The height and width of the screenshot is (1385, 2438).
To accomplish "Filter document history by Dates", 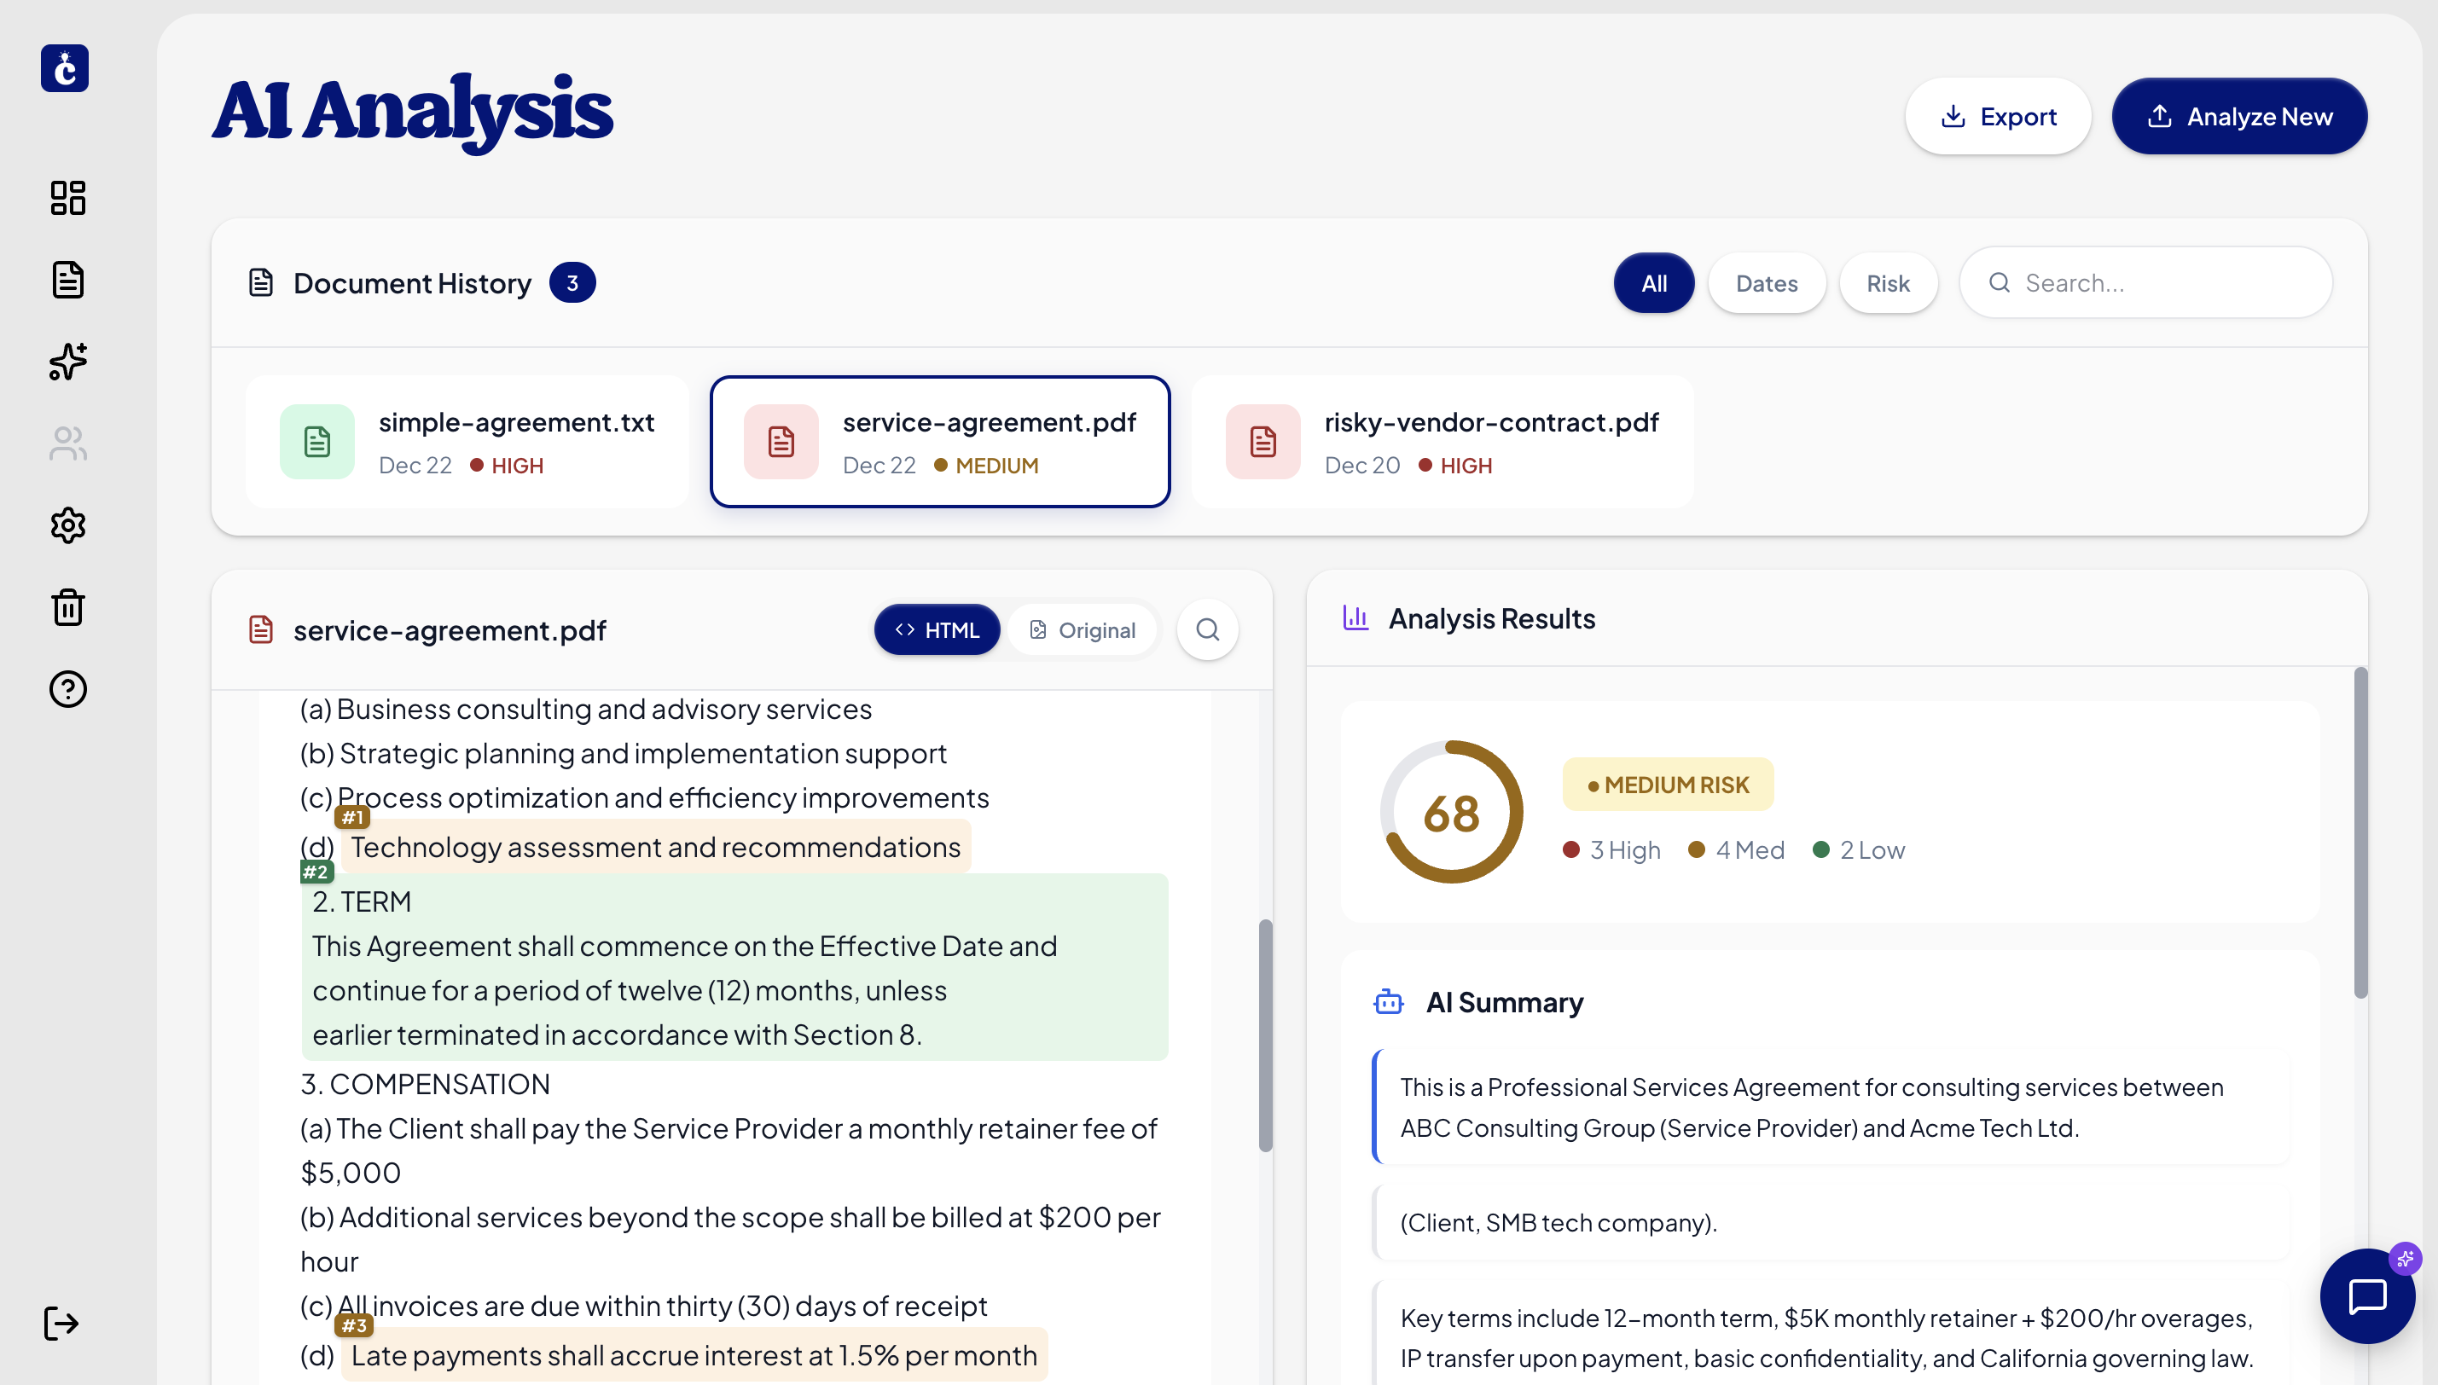I will click(1766, 283).
